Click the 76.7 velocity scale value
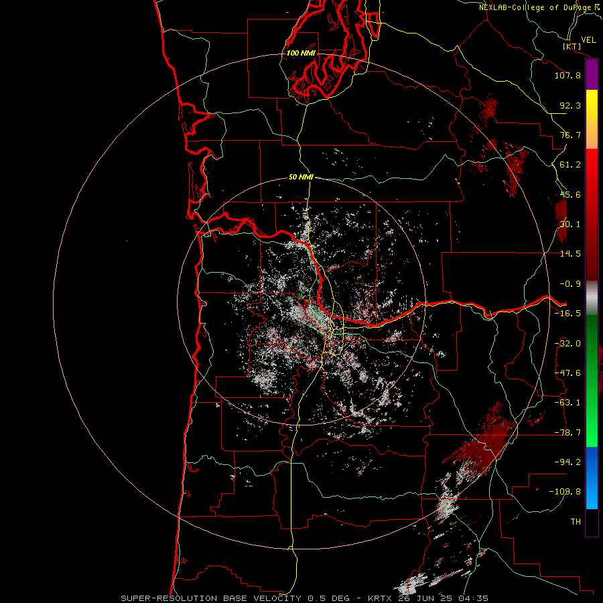 tap(570, 135)
